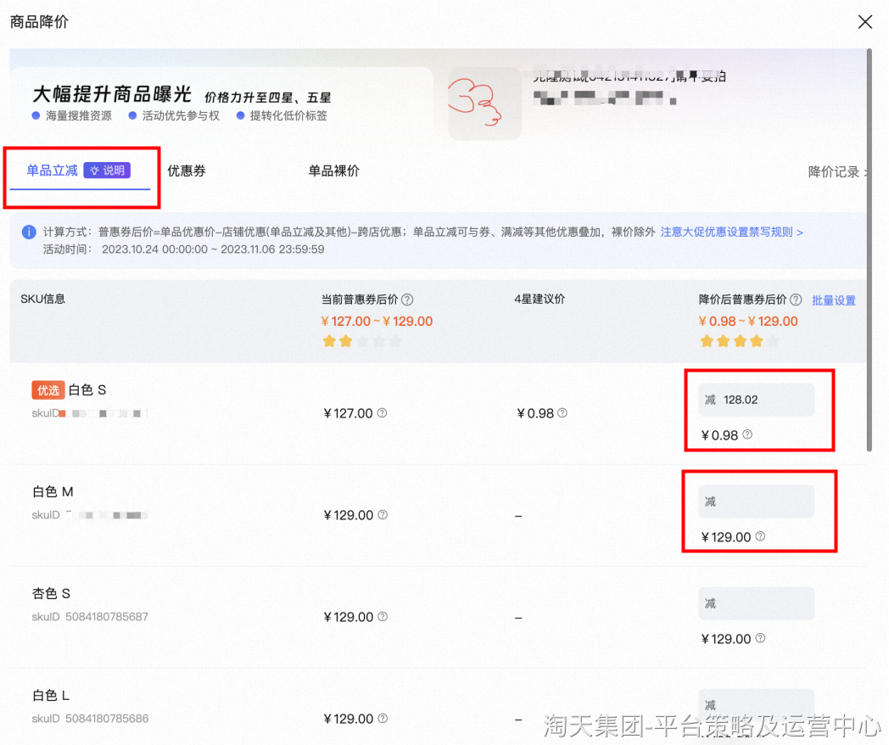Click the 杏色 S SKU name
The height and width of the screenshot is (745, 889).
tap(51, 594)
